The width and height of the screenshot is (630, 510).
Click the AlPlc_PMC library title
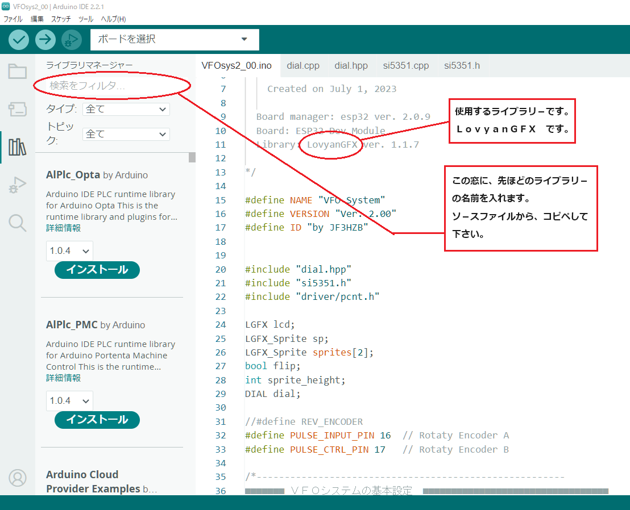click(x=72, y=325)
